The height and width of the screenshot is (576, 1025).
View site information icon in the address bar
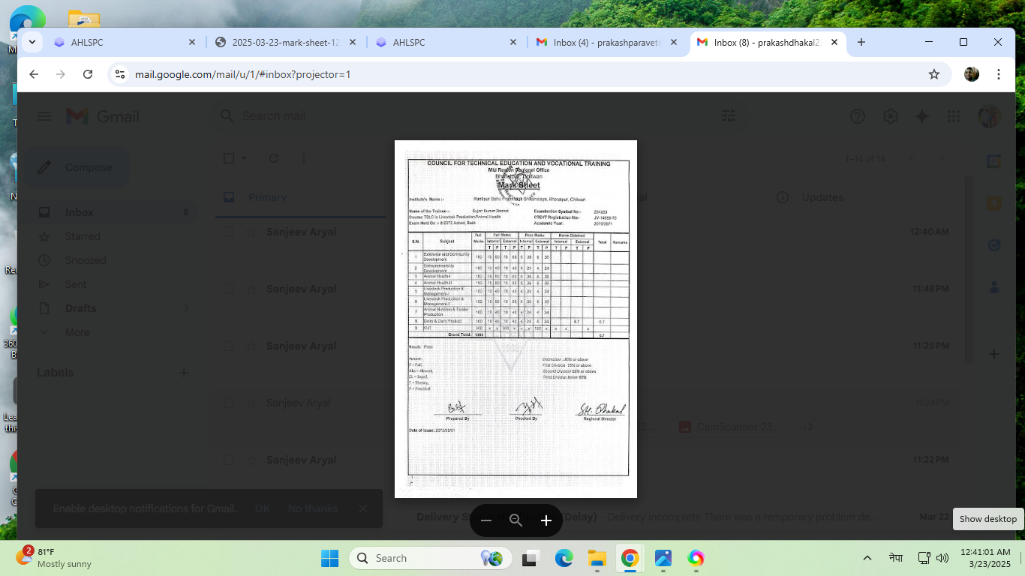120,74
